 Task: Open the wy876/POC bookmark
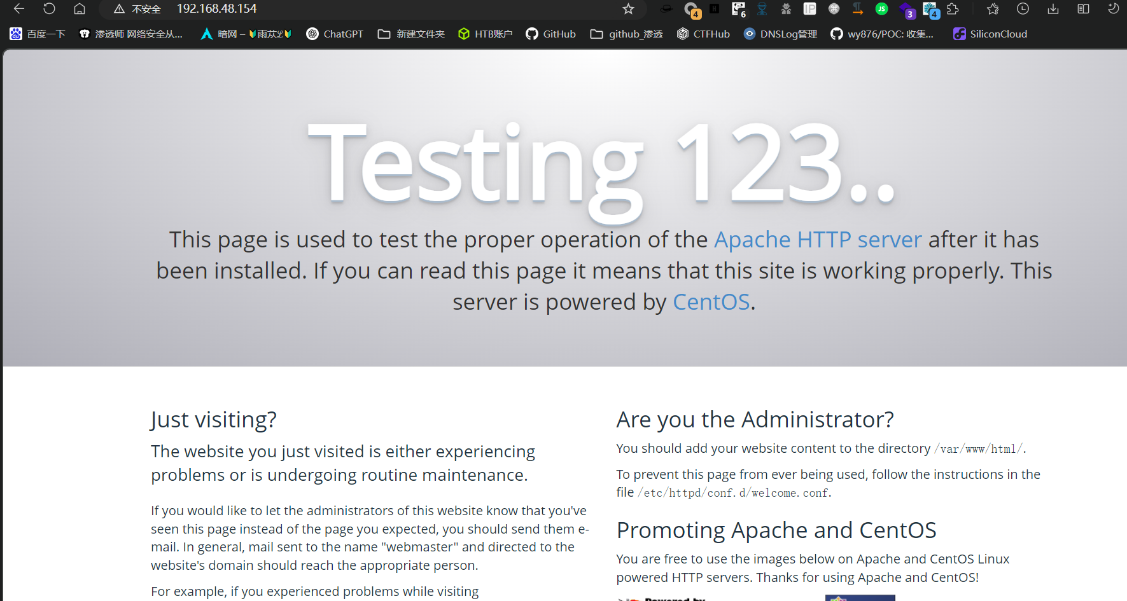tap(882, 34)
